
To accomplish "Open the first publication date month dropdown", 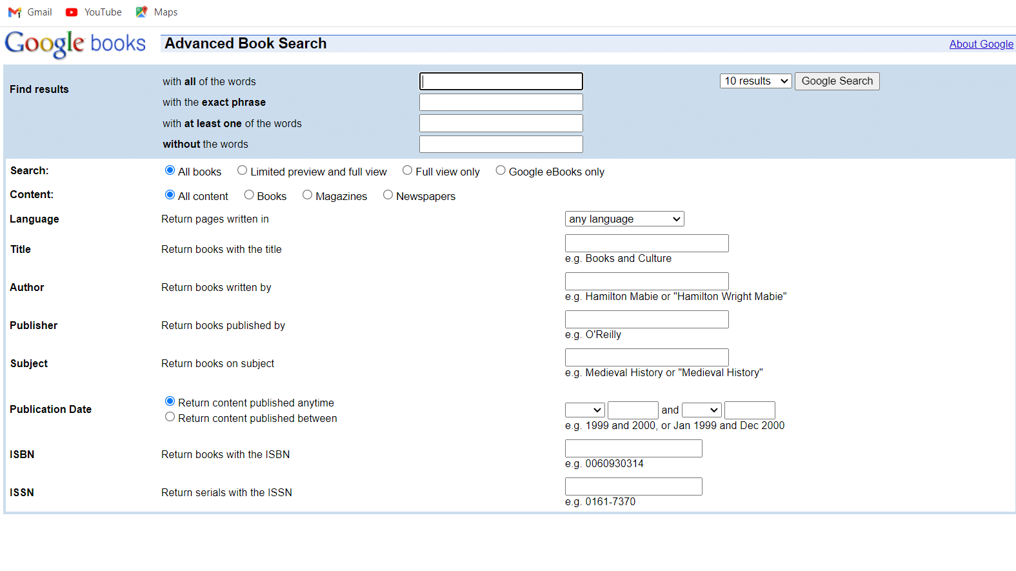I will (x=584, y=410).
